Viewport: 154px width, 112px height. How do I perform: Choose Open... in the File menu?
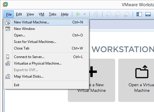(46, 35)
